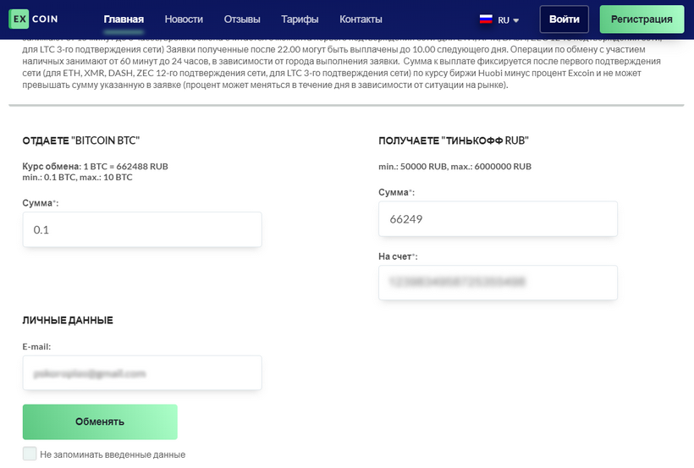
Task: Open the Новости menu item
Action: click(184, 19)
